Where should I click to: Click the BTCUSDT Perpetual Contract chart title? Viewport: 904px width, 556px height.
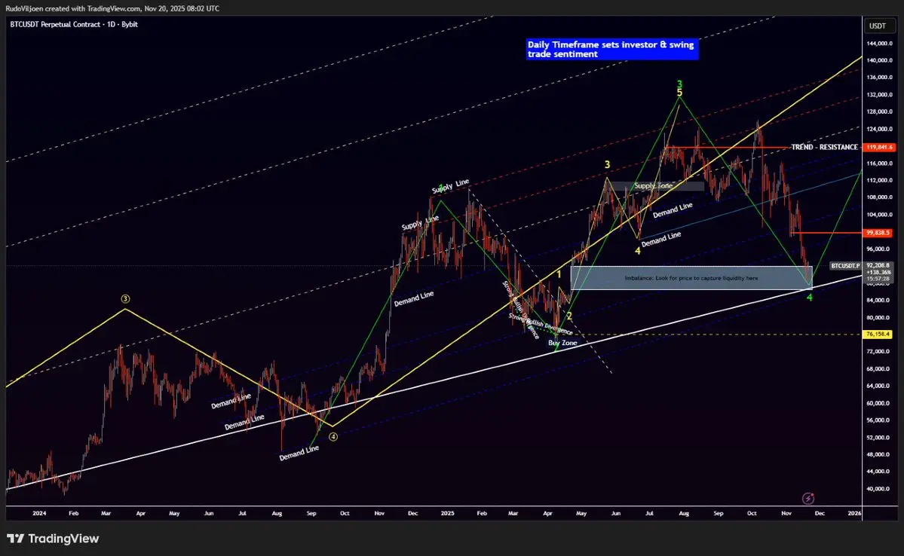coord(74,24)
